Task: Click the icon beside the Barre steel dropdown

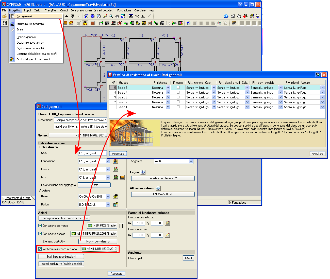Action: coord(115,196)
